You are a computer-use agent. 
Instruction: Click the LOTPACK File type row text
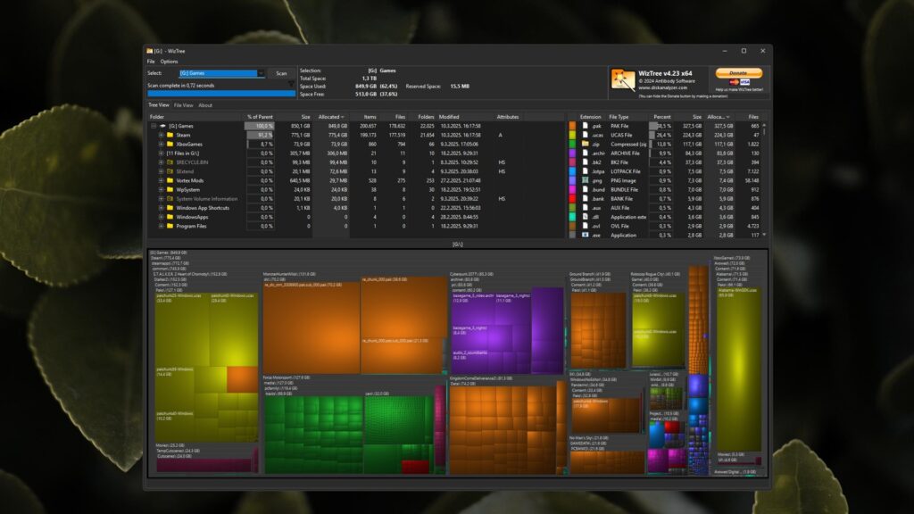(625, 171)
